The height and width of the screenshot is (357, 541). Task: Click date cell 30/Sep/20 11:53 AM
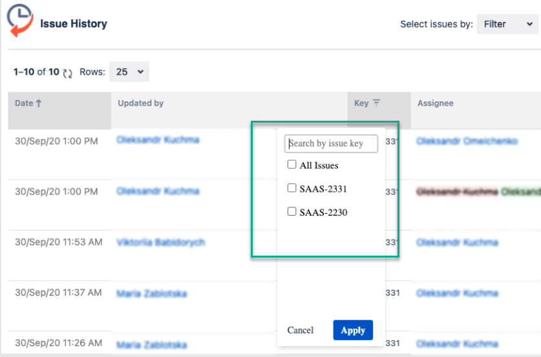click(x=59, y=242)
